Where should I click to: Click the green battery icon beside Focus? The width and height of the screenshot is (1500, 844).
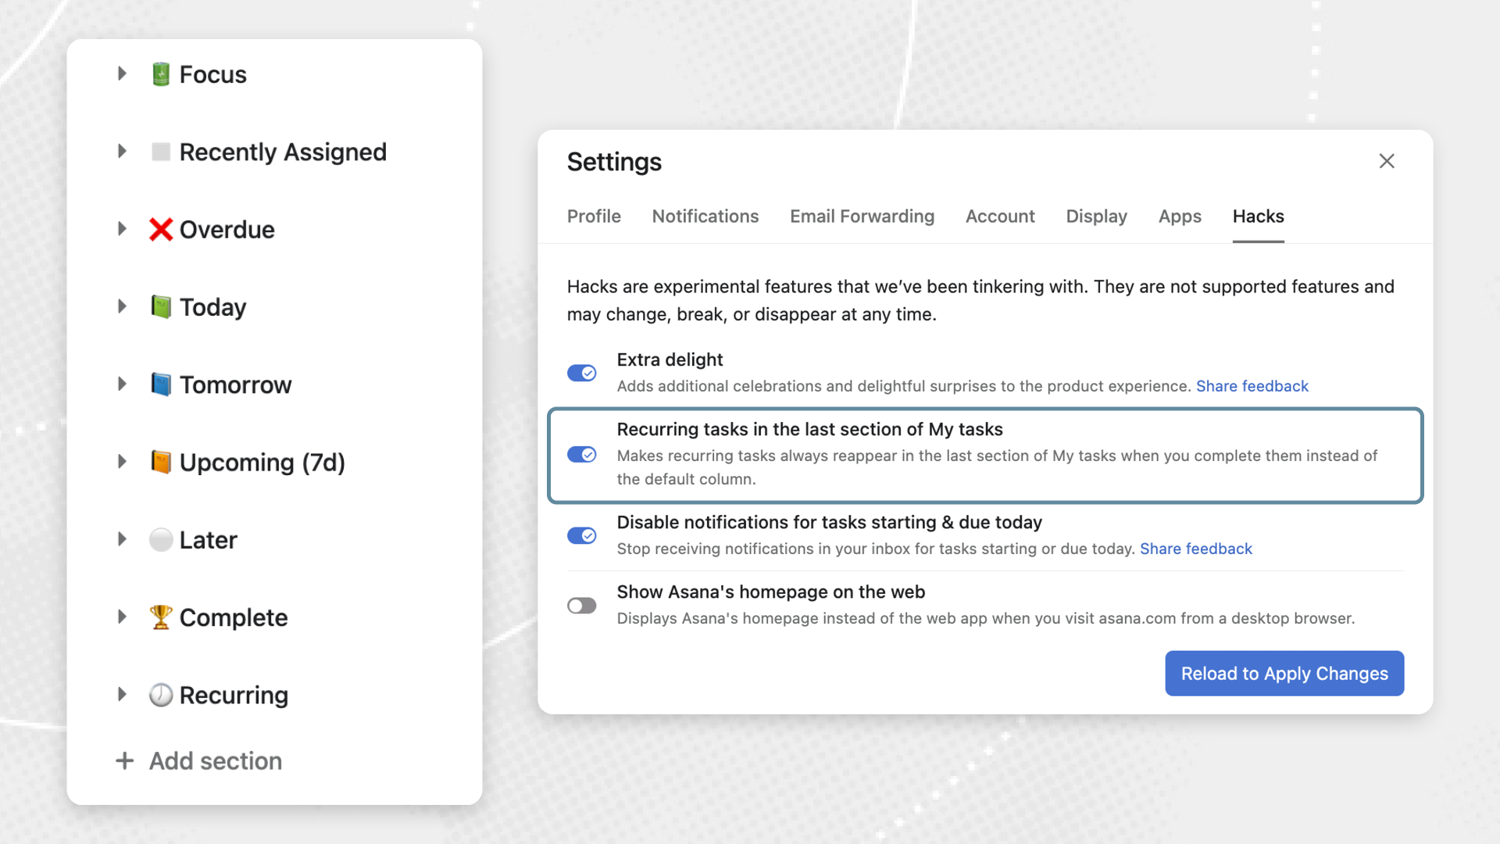point(162,73)
